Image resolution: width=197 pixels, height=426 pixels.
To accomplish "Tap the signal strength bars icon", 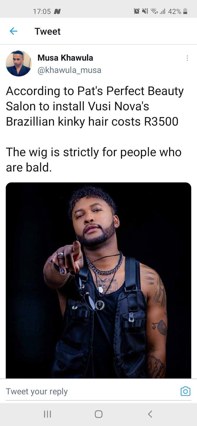I will coord(163,11).
